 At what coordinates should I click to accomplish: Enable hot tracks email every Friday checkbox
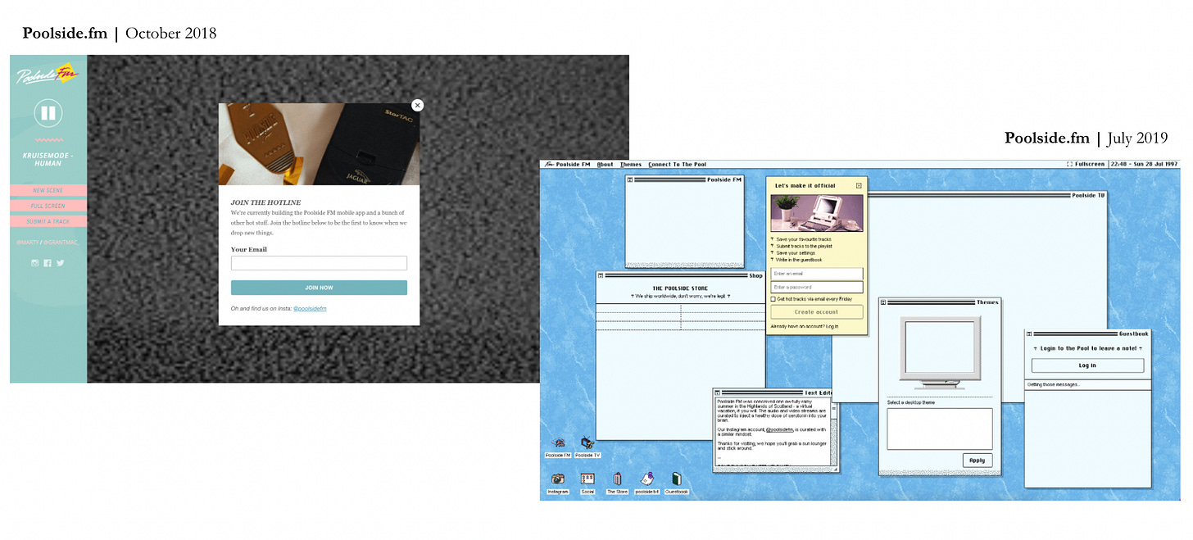coord(773,299)
